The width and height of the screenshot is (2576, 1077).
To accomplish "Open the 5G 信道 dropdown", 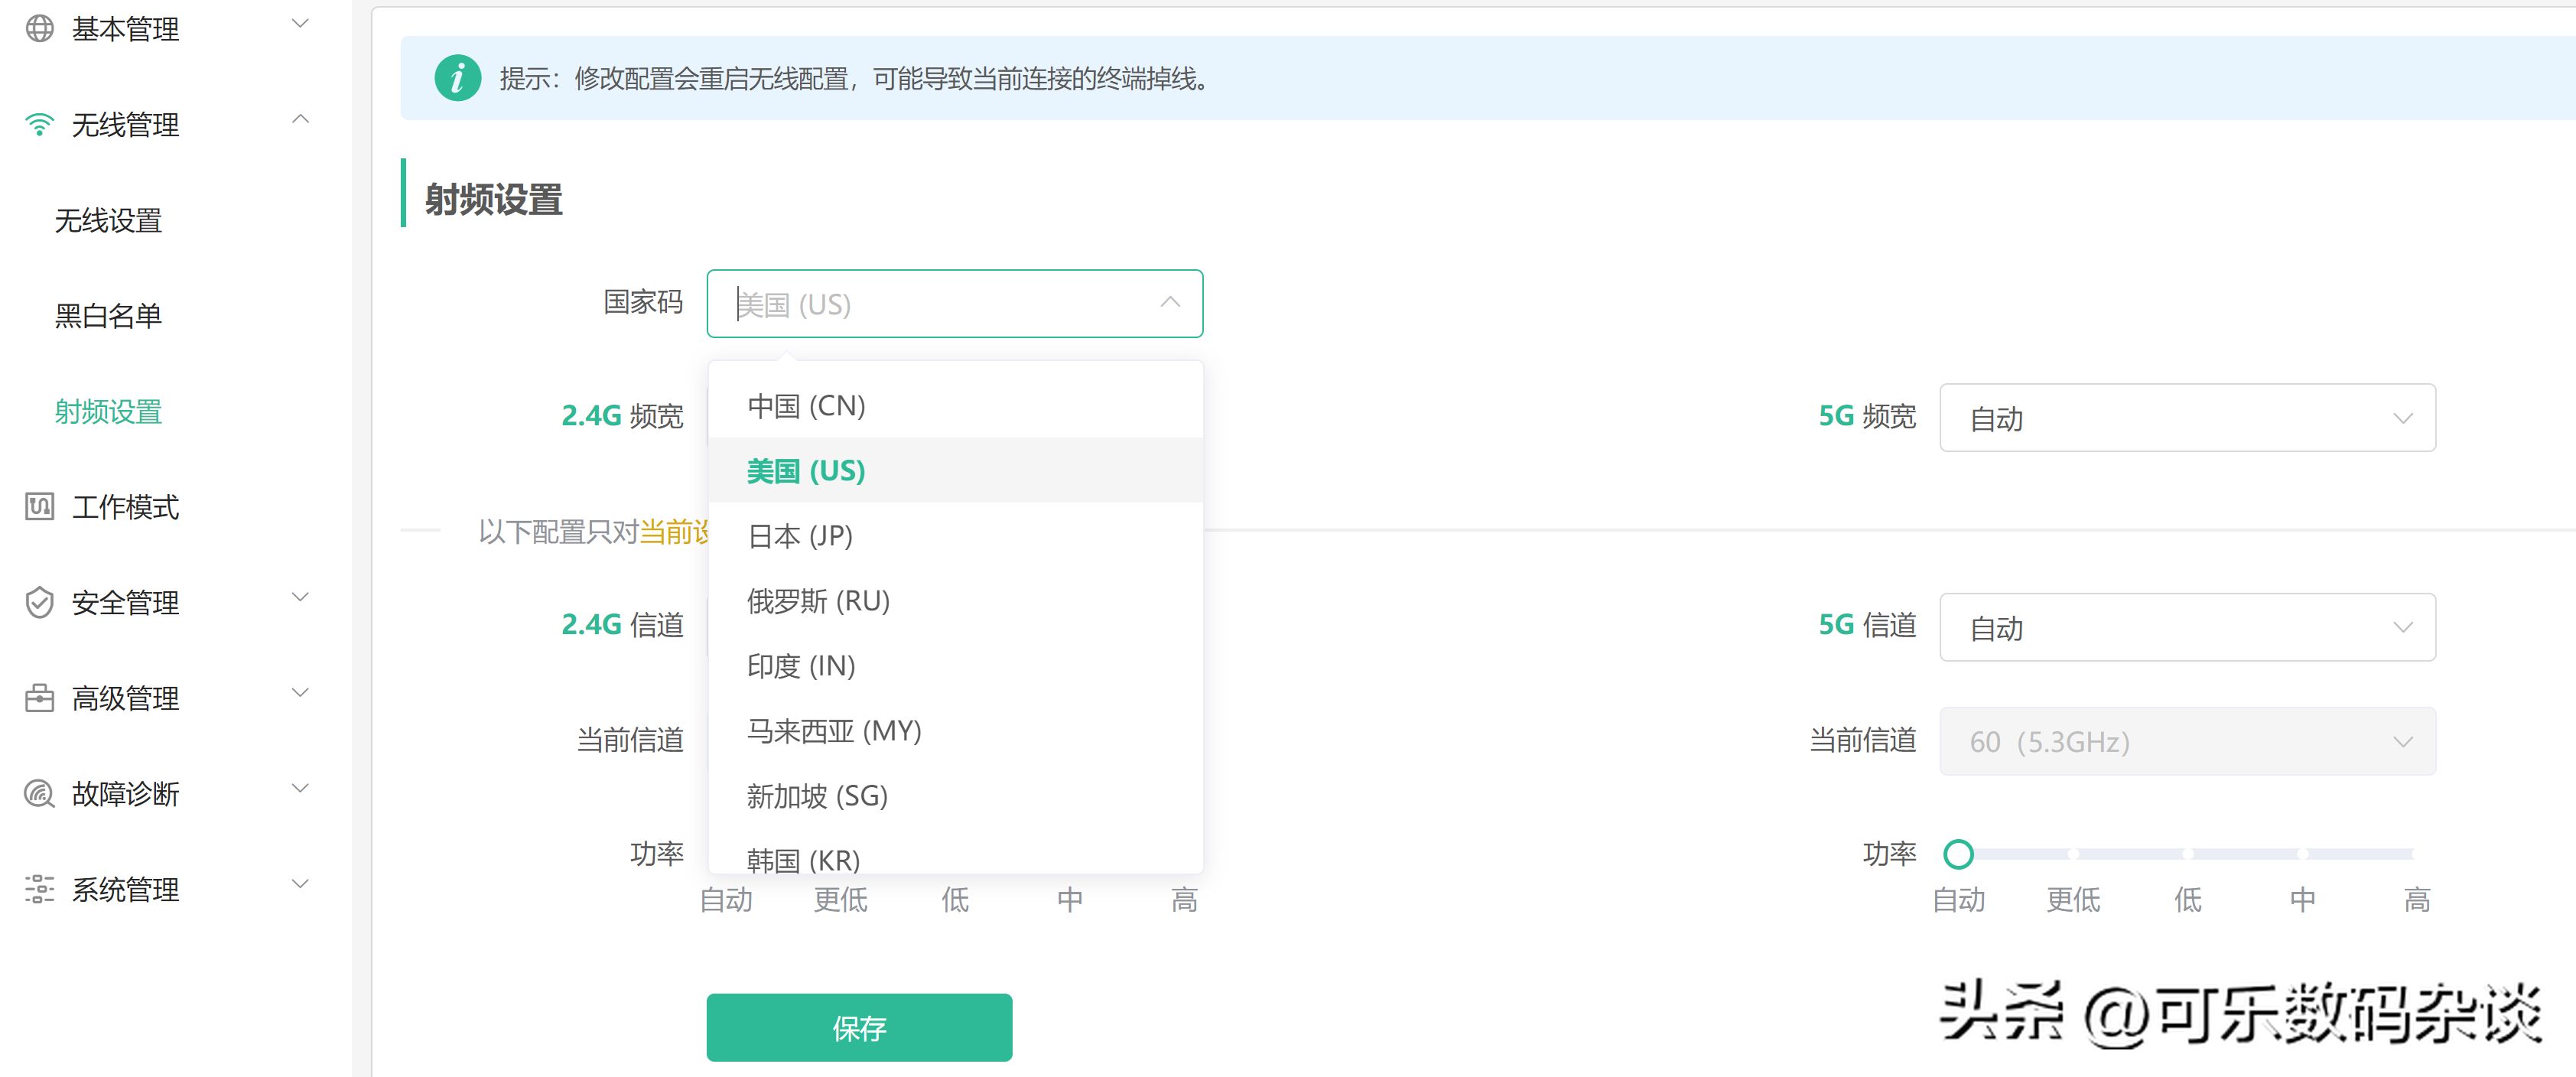I will coord(2187,627).
